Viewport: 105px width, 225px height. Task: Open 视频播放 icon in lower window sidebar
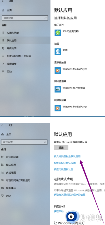(x=2, y=188)
